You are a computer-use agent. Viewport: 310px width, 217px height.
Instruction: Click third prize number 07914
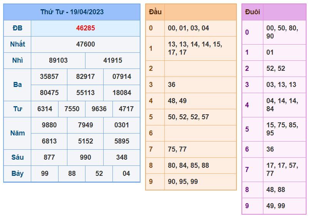pos(122,77)
